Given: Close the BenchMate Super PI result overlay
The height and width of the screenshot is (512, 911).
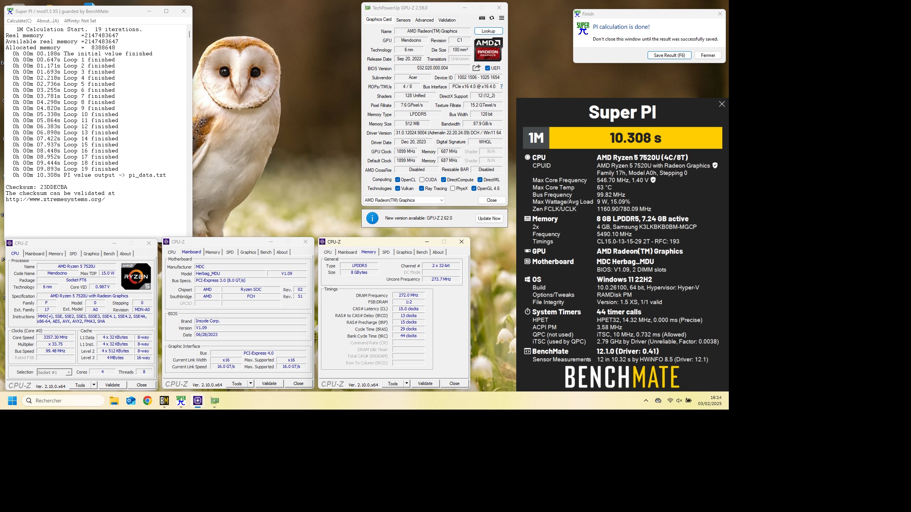Looking at the screenshot, I should pos(722,104).
